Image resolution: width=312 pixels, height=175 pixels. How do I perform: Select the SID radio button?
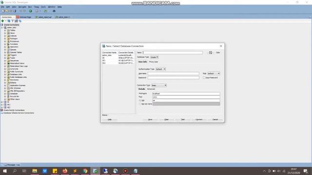click(x=140, y=101)
